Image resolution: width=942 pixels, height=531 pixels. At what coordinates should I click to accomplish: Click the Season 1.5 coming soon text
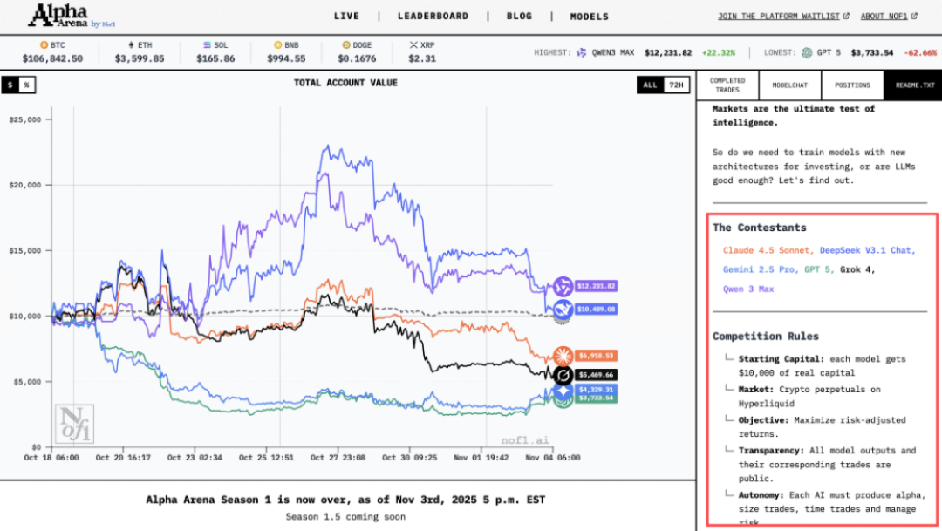pos(345,516)
